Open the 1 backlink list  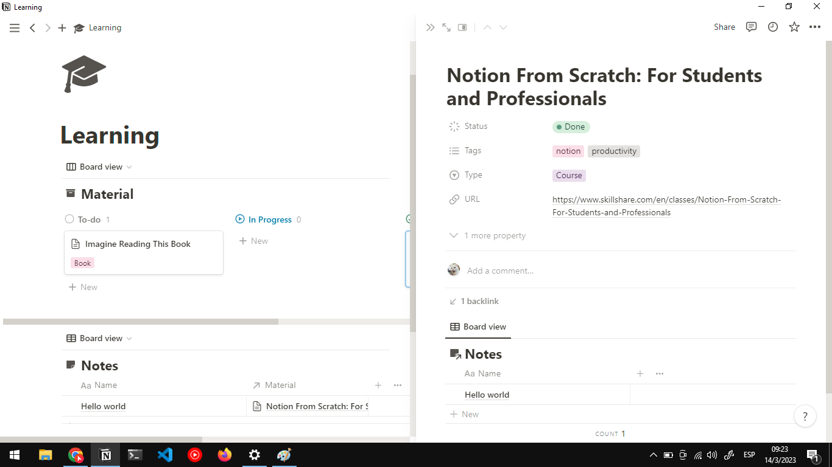click(474, 302)
